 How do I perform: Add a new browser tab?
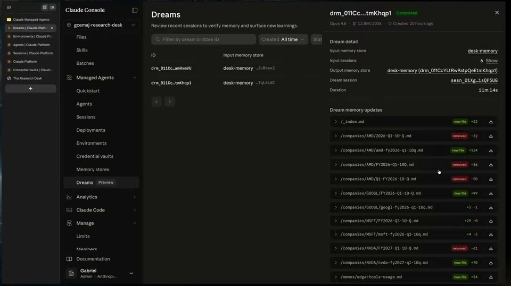pos(30,88)
